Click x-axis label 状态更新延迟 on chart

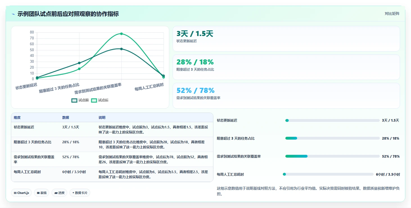(x=26, y=86)
